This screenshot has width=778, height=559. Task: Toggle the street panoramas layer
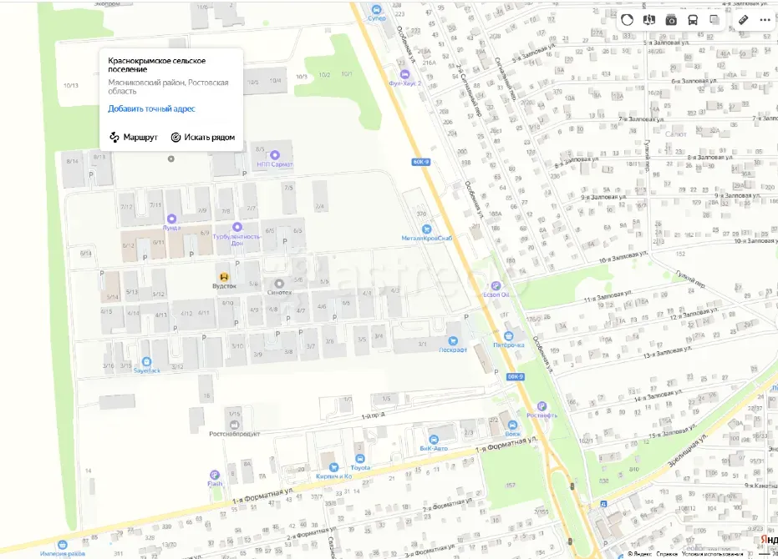[x=649, y=19]
